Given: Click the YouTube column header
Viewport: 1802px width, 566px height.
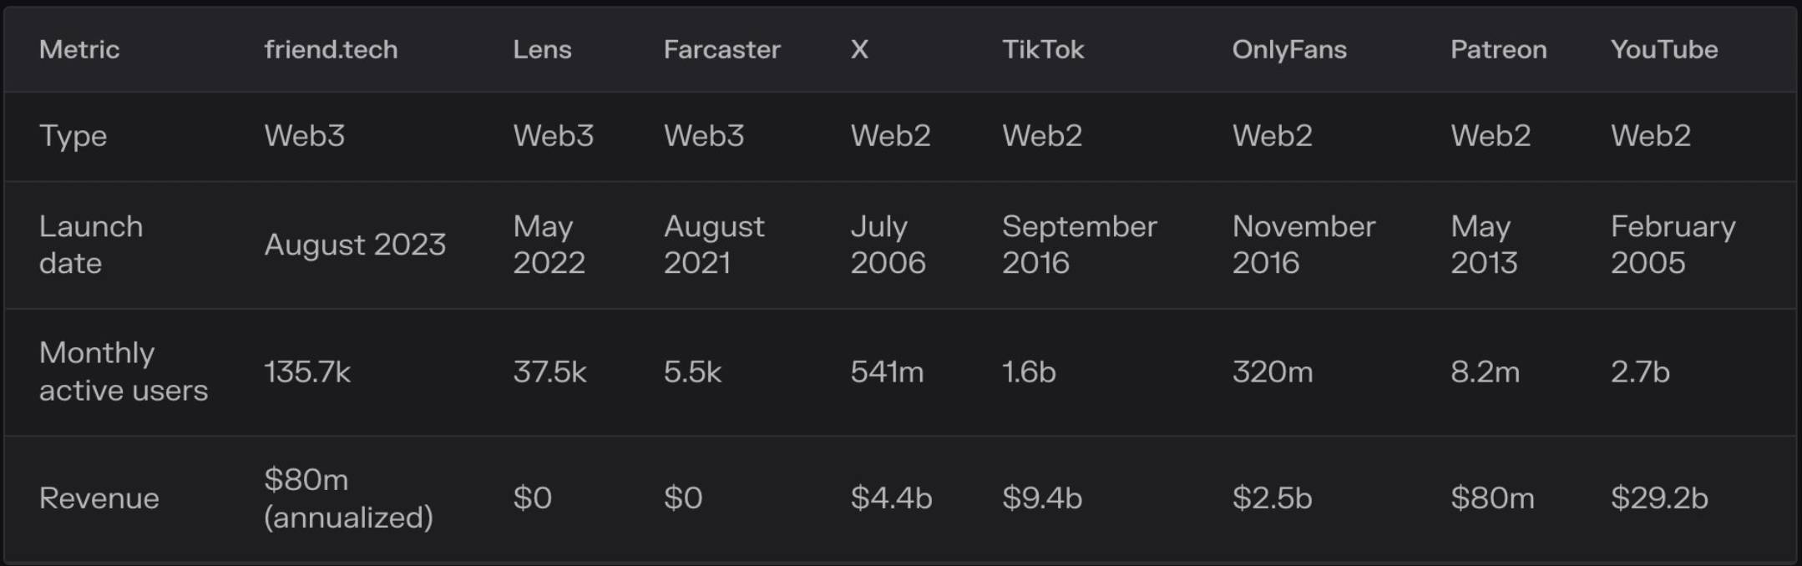Looking at the screenshot, I should pos(1663,49).
